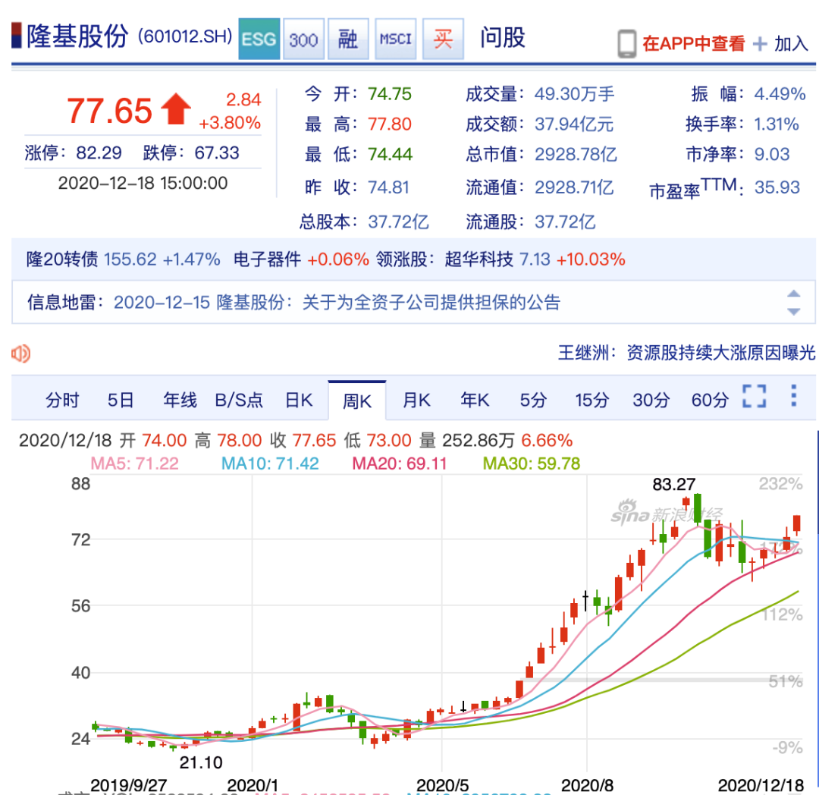Click the 问股 link
Image resolution: width=819 pixels, height=795 pixels.
503,38
